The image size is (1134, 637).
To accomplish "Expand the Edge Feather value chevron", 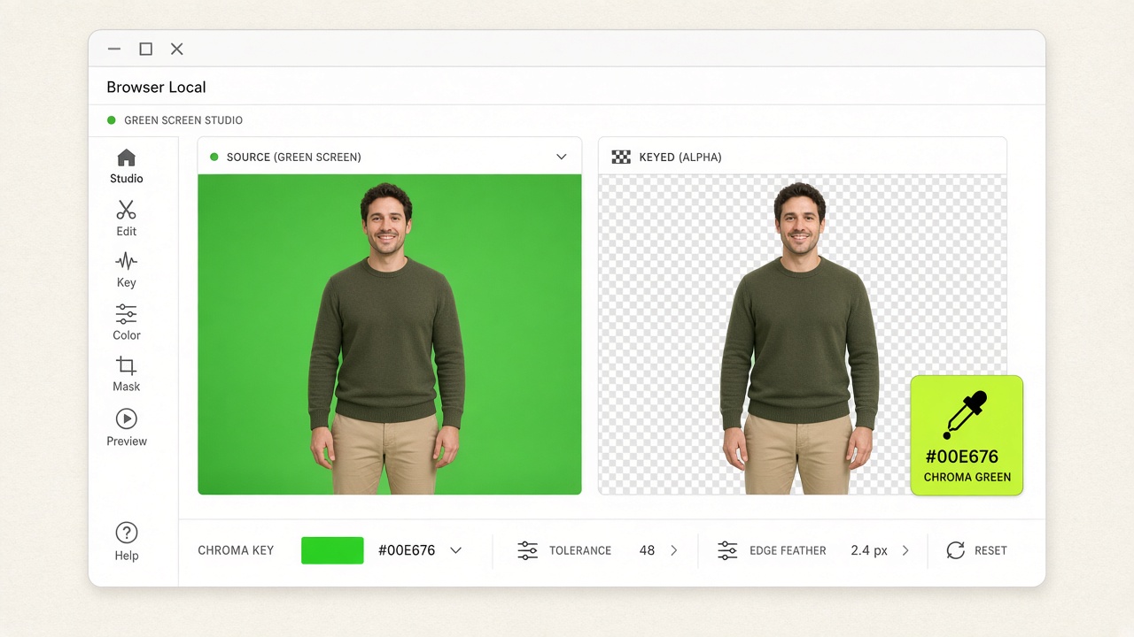I will point(905,550).
